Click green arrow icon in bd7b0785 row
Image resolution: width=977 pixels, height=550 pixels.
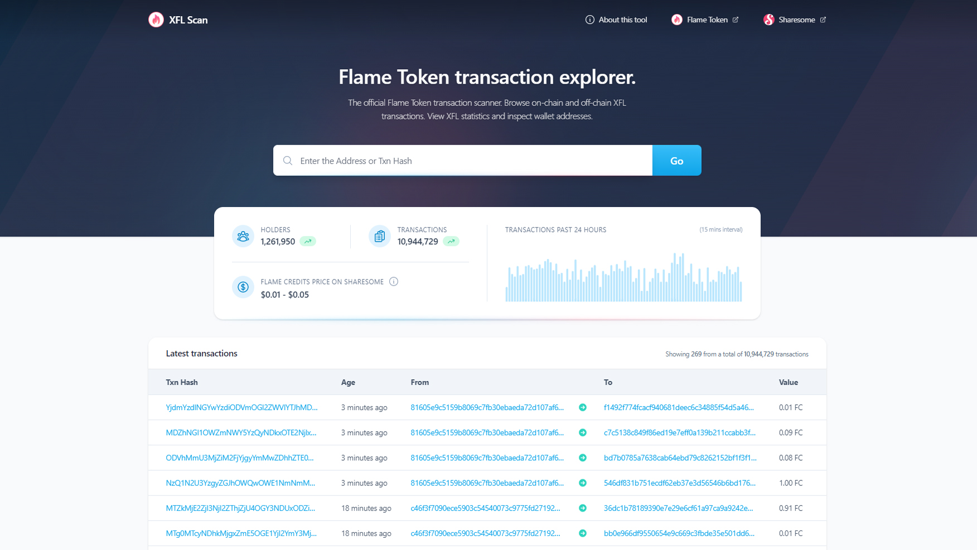click(x=583, y=457)
